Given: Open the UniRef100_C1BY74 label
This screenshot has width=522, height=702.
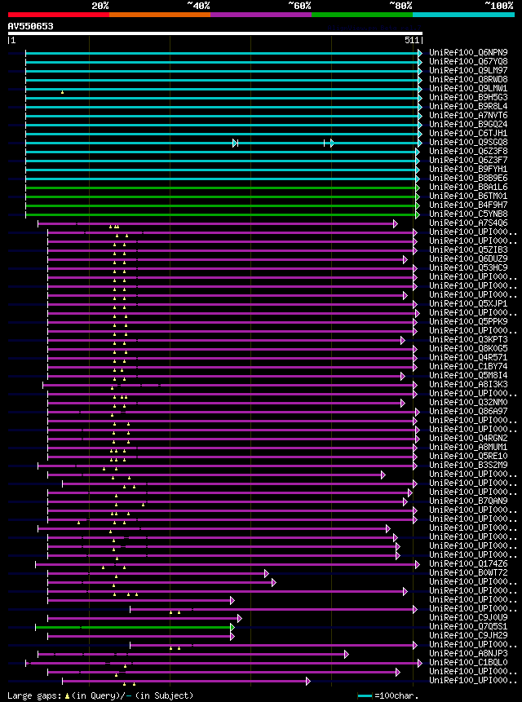Looking at the screenshot, I should pyautogui.click(x=468, y=366).
